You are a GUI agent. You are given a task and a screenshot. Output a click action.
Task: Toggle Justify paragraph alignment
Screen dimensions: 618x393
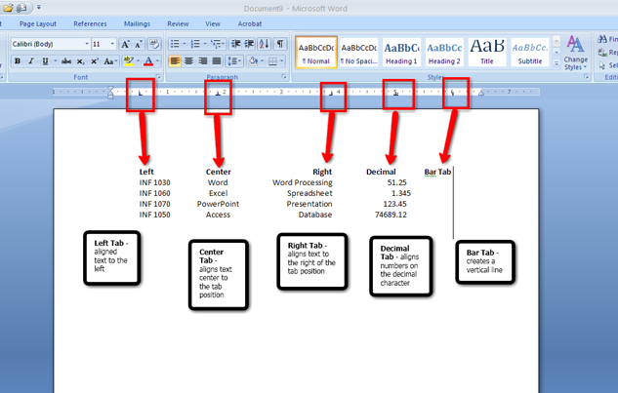click(x=217, y=61)
